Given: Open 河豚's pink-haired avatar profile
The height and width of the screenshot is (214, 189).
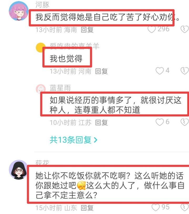Looking at the screenshot, I should point(19,11).
